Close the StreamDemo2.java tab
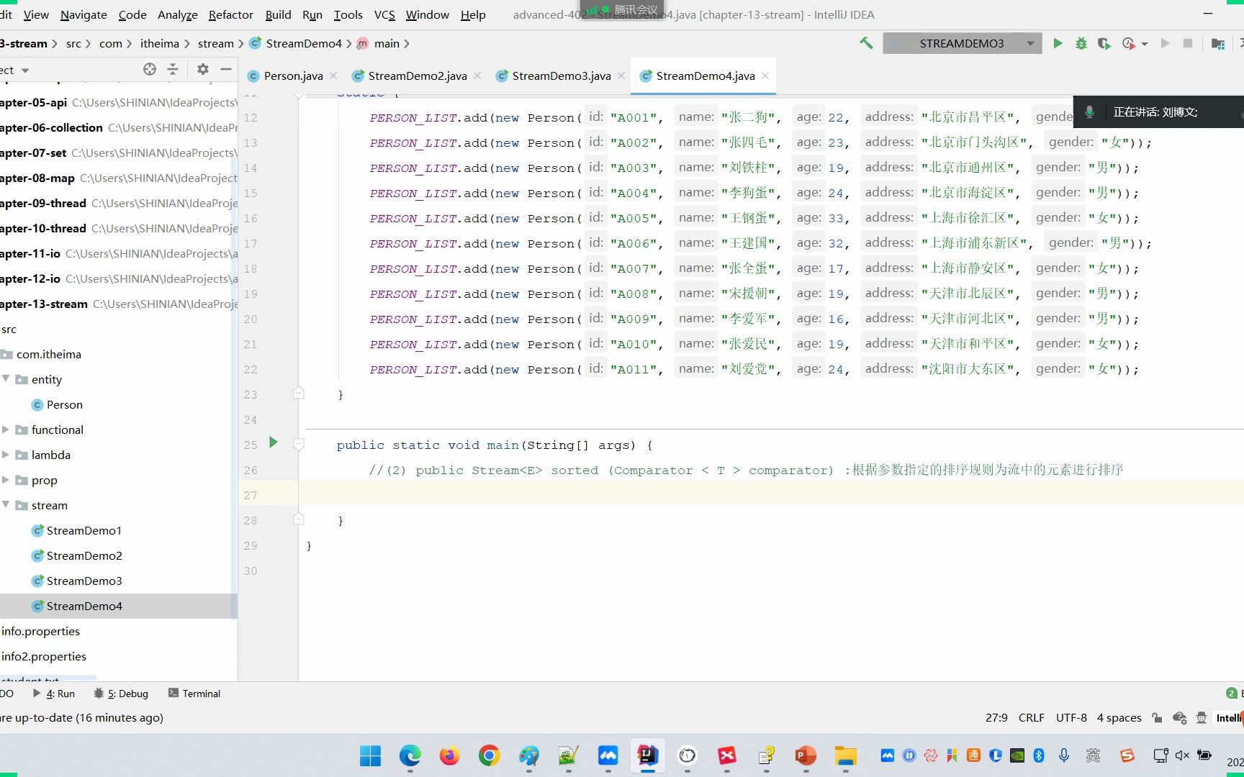 tap(477, 76)
